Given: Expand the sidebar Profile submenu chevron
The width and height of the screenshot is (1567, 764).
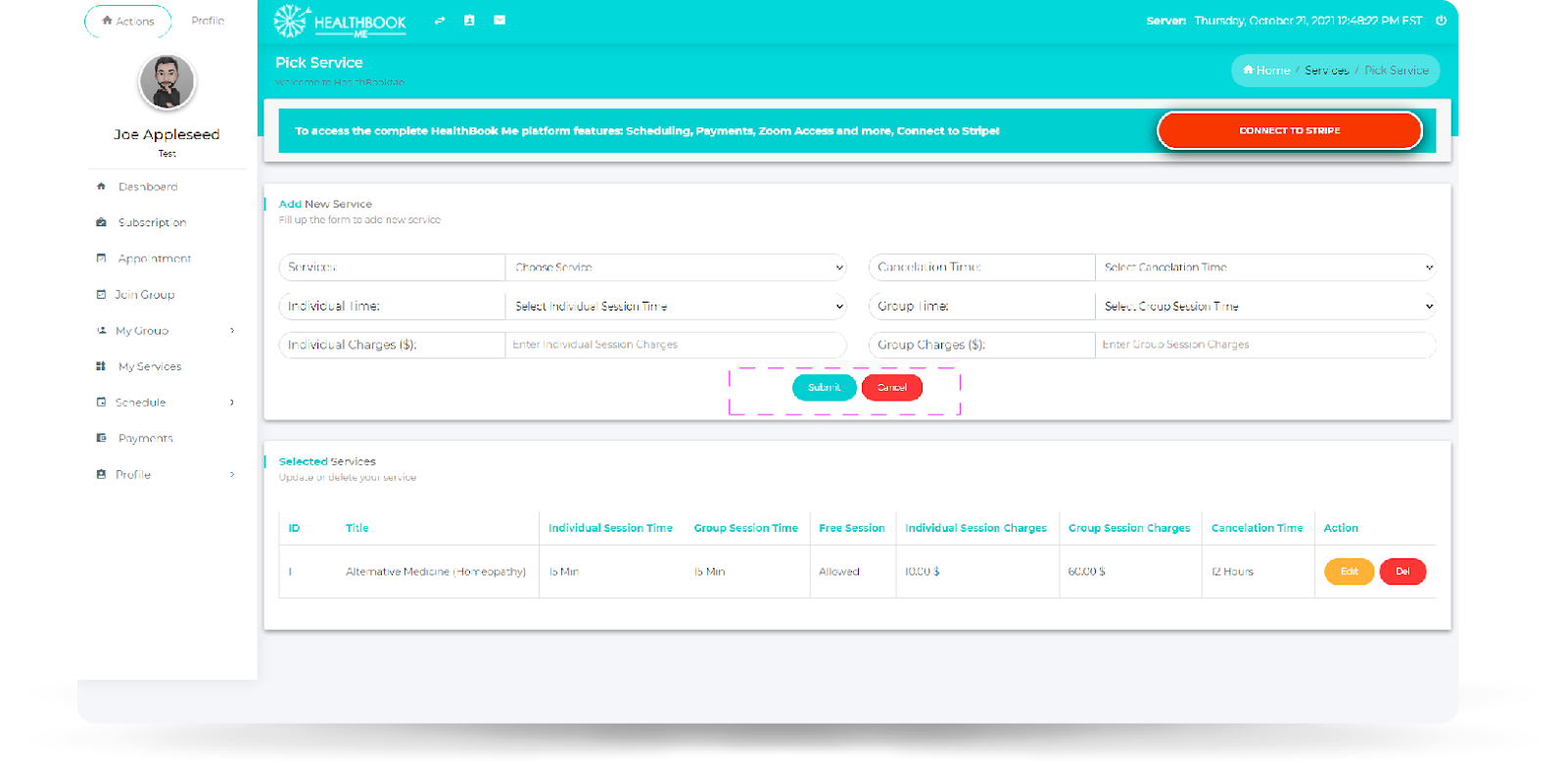Looking at the screenshot, I should pyautogui.click(x=232, y=474).
